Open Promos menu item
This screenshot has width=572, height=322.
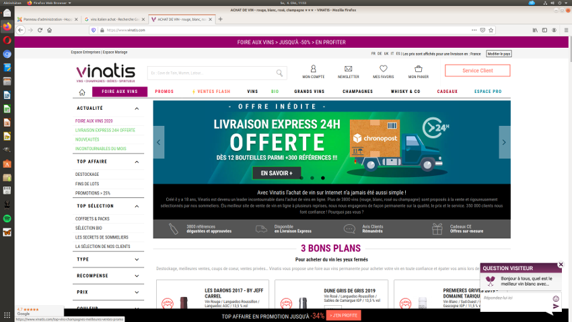click(x=164, y=92)
